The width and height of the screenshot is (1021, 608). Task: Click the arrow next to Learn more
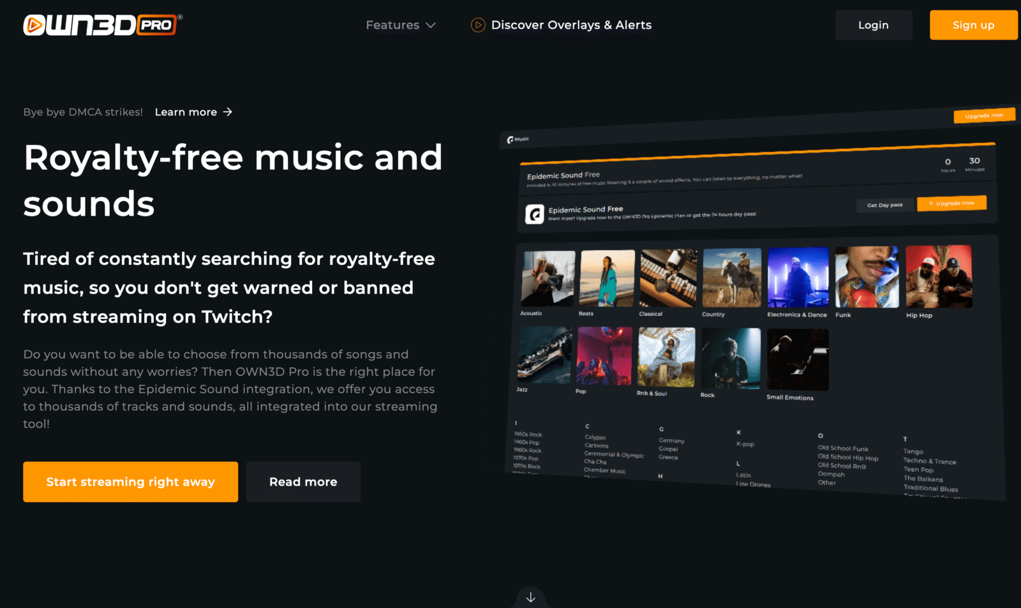coord(228,112)
